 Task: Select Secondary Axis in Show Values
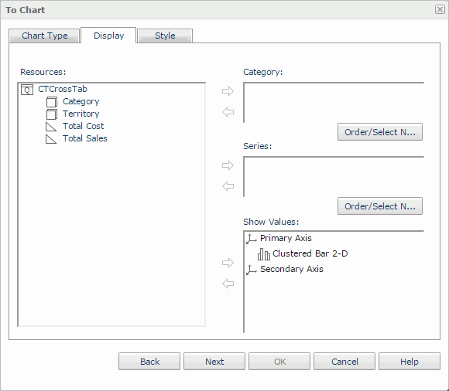pyautogui.click(x=292, y=269)
